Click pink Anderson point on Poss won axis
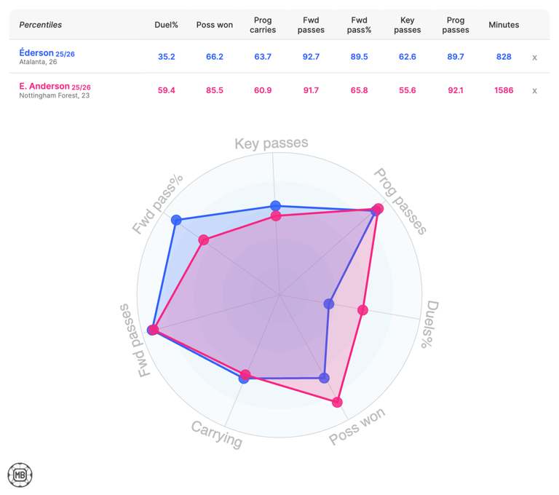This screenshot has width=559, height=495. point(337,402)
